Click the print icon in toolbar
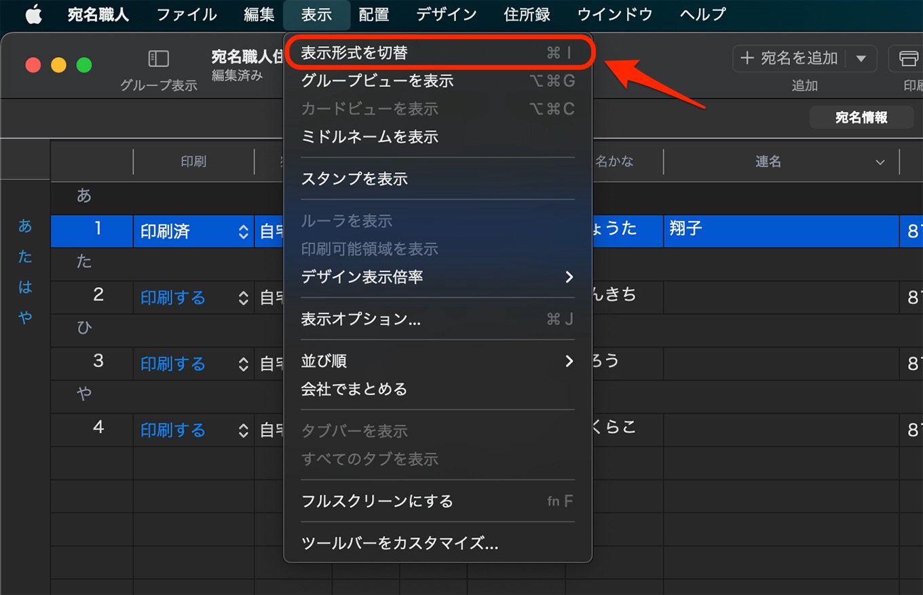 [x=908, y=58]
